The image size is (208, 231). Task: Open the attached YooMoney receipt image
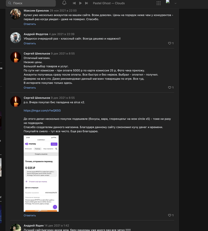coord(41,173)
